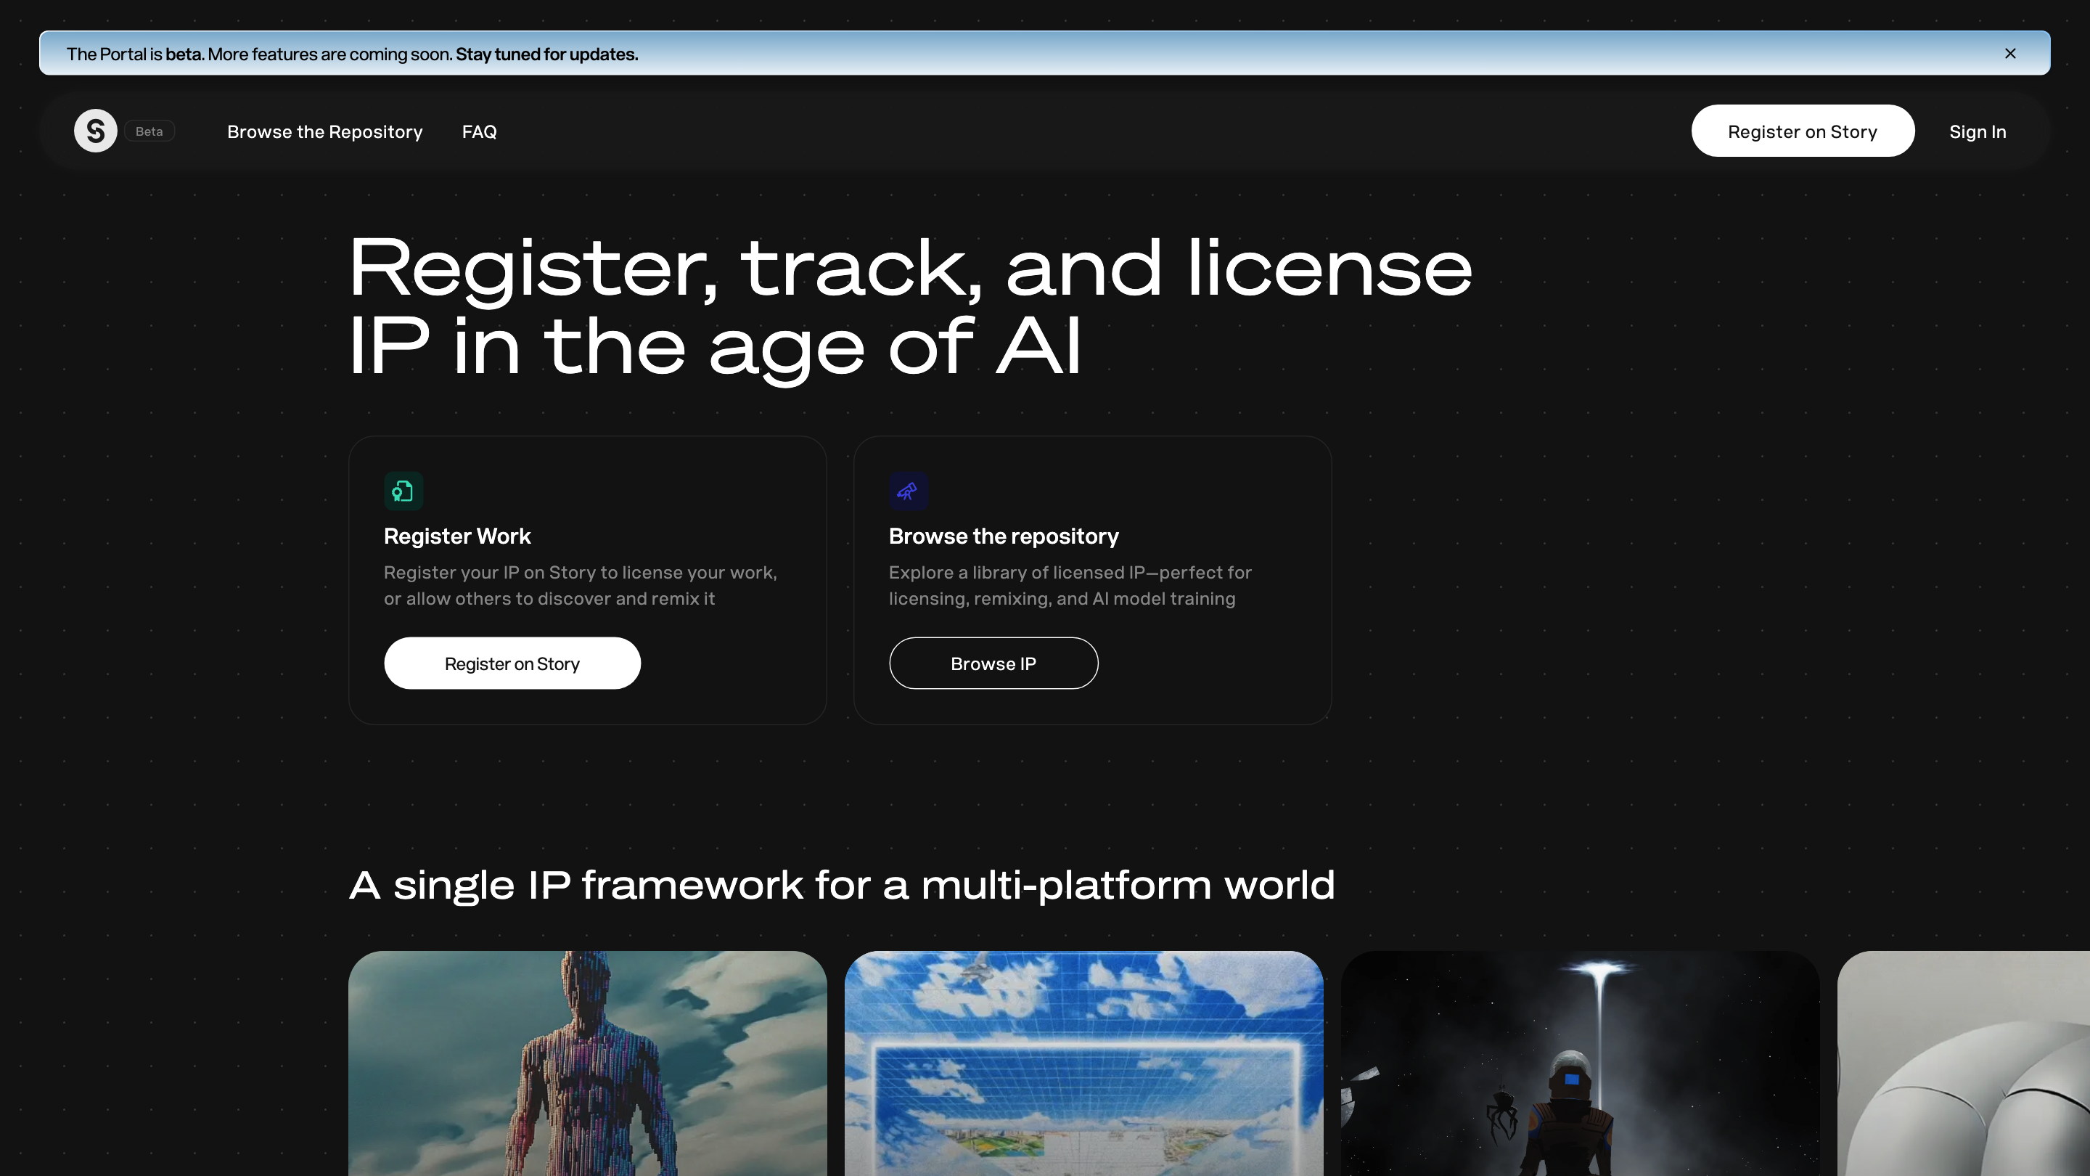Image resolution: width=2090 pixels, height=1176 pixels.
Task: Open the FAQ navigation item
Action: tap(479, 131)
